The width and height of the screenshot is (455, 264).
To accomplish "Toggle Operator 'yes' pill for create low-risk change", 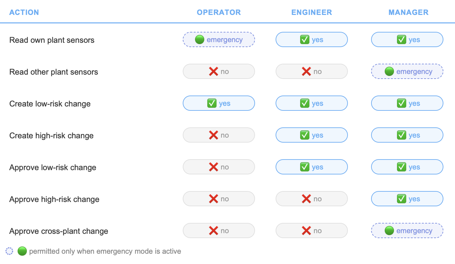I will point(219,103).
